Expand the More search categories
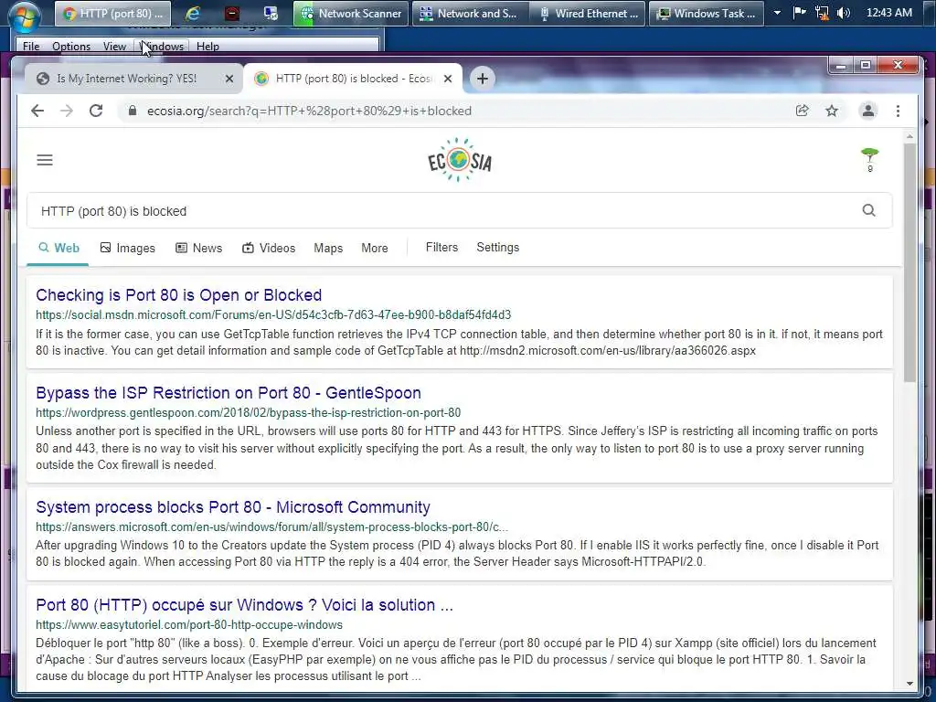This screenshot has width=936, height=702. point(374,248)
